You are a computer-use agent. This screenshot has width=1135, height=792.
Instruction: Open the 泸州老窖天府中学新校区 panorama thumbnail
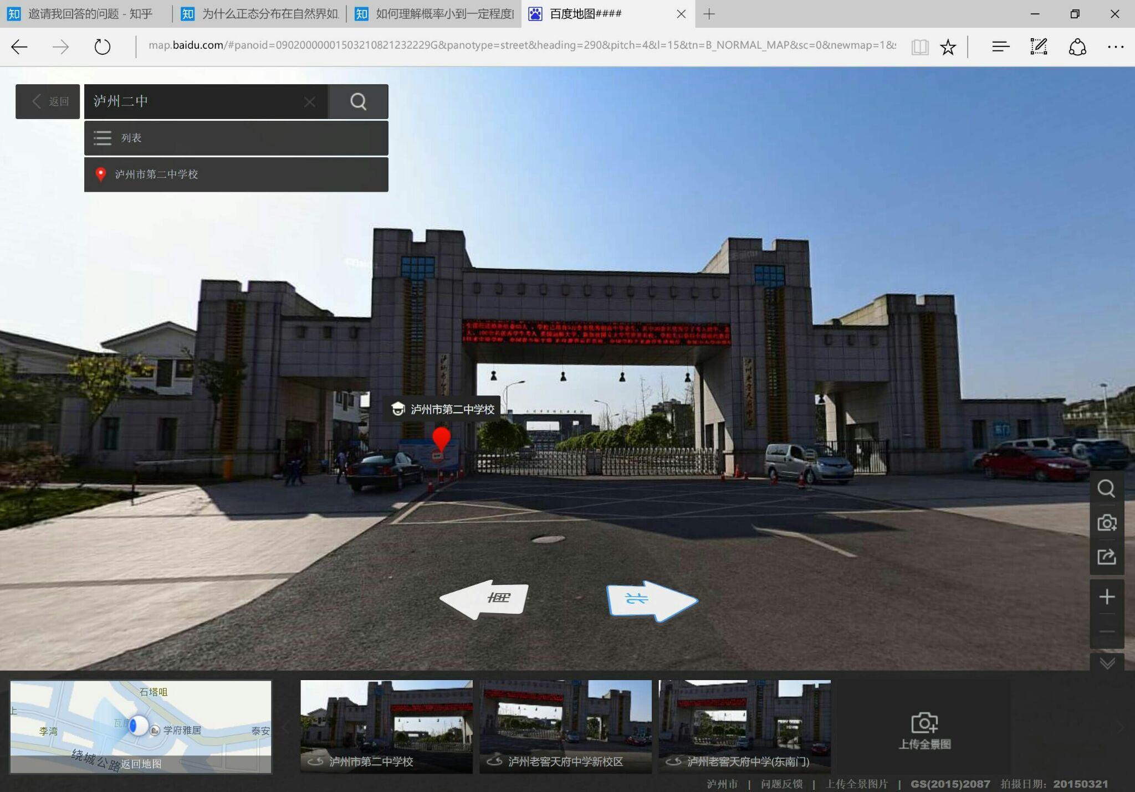click(x=565, y=726)
